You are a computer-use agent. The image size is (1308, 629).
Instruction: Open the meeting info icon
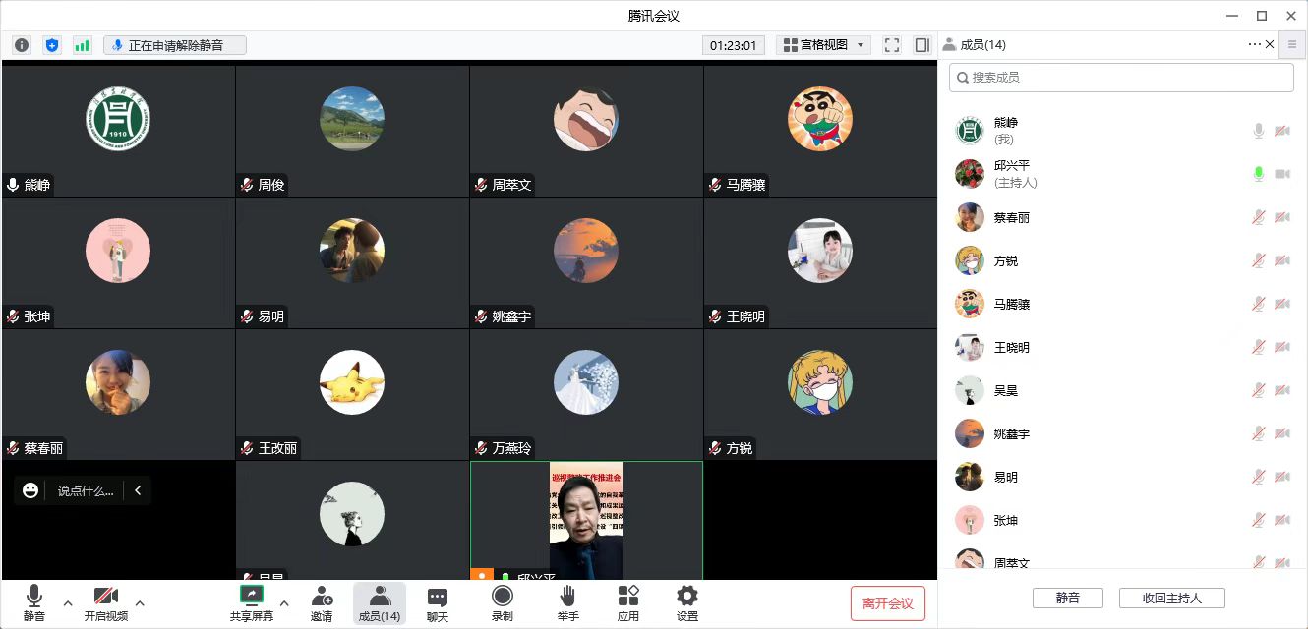(22, 45)
